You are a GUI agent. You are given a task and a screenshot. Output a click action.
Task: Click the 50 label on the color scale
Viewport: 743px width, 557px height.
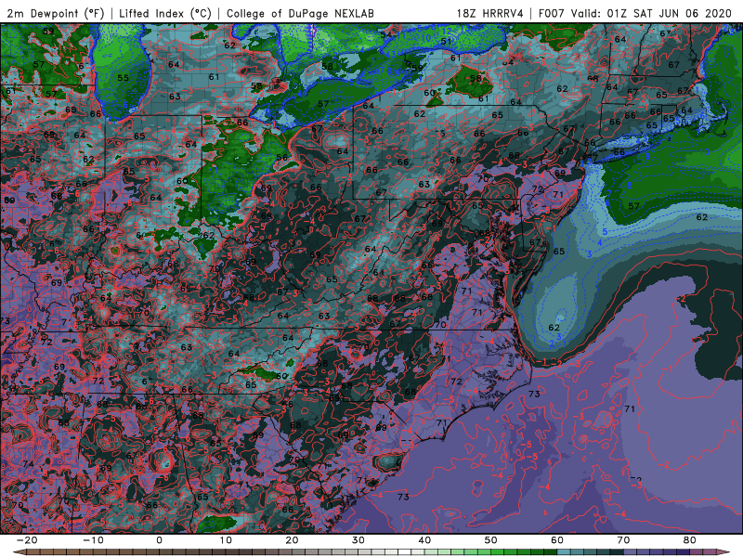pyautogui.click(x=491, y=540)
